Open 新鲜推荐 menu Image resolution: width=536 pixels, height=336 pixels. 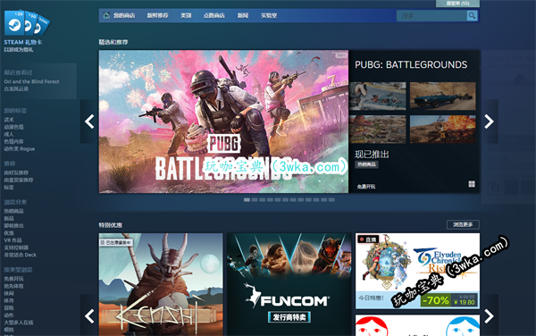pos(157,15)
